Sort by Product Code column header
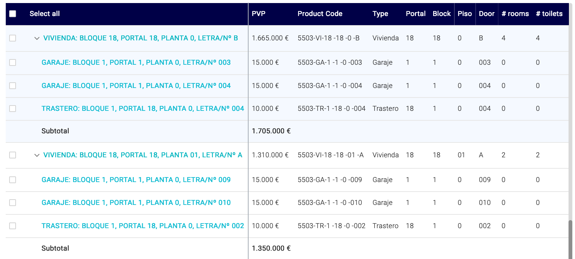The image size is (575, 259). tap(320, 14)
